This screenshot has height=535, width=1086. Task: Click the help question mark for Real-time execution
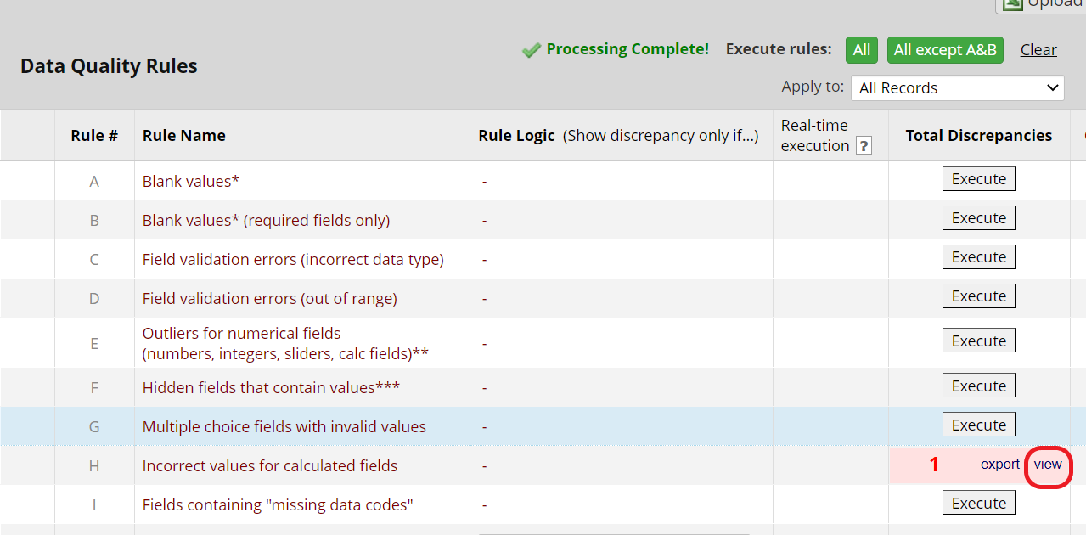864,146
